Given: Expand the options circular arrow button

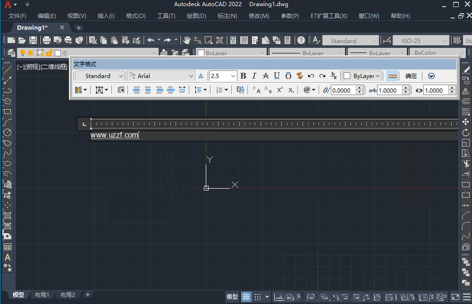Looking at the screenshot, I should [431, 76].
